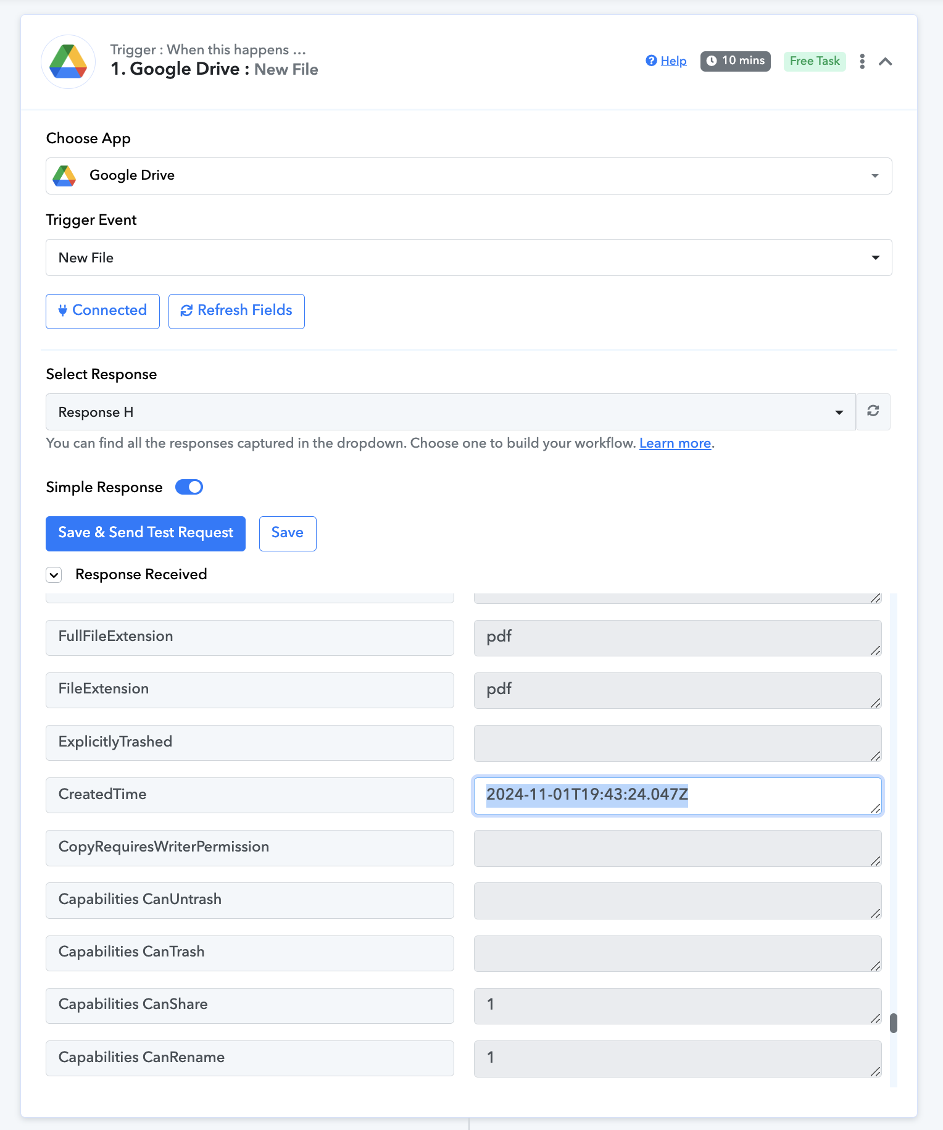
Task: Open the three-dot options menu
Action: click(x=862, y=61)
